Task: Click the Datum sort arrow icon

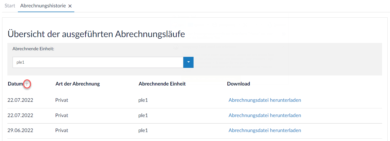Action: click(x=27, y=84)
